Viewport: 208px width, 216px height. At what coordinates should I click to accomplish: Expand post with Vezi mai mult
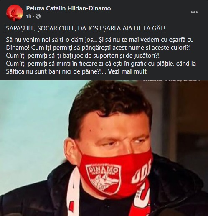pyautogui.click(x=127, y=71)
